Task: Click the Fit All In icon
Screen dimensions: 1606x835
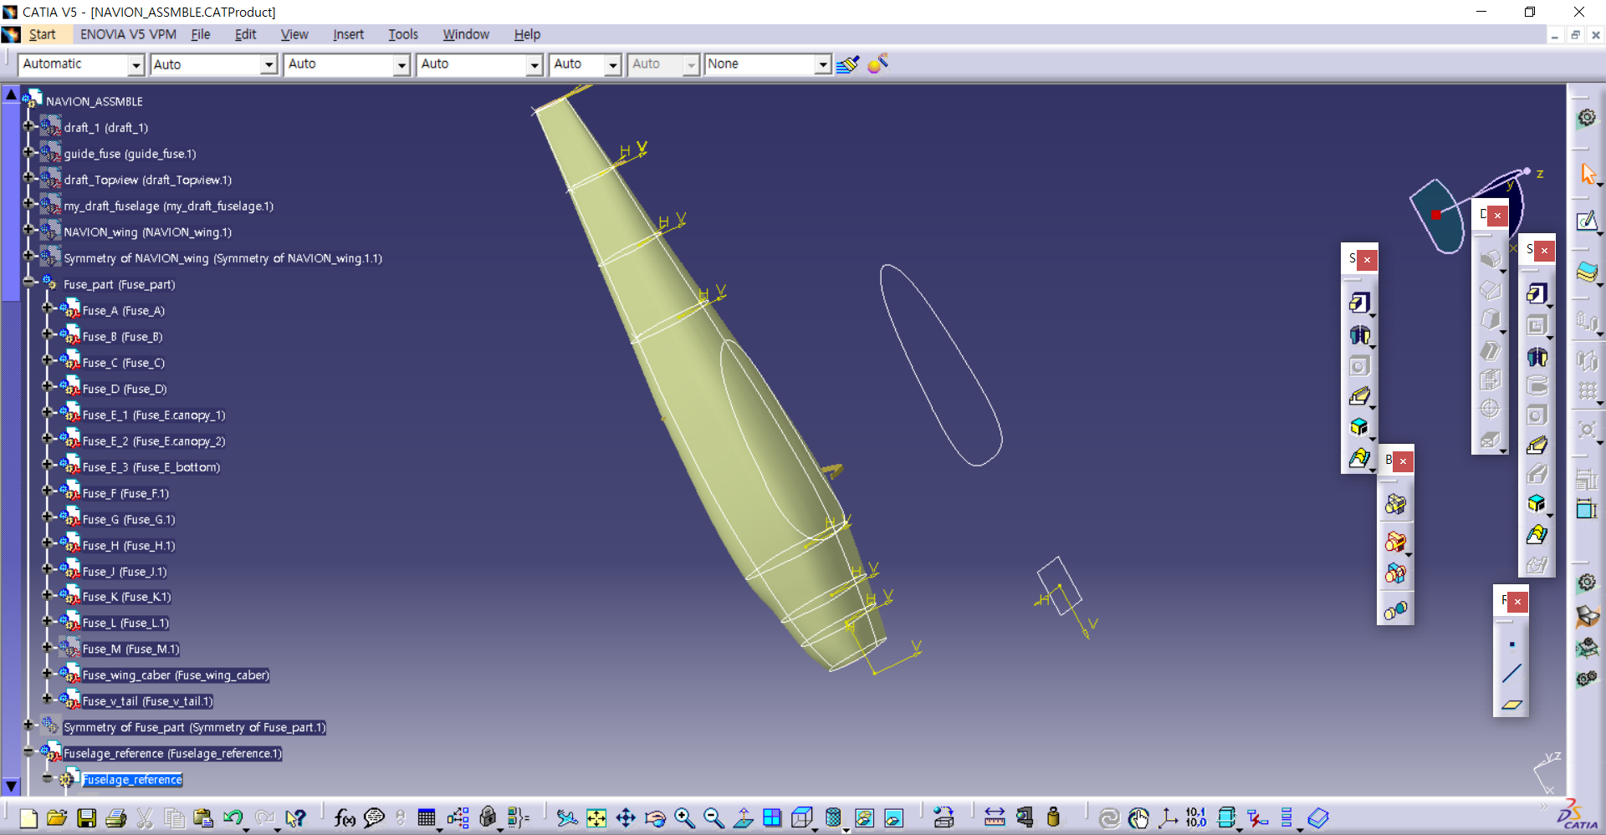Action: 596,818
